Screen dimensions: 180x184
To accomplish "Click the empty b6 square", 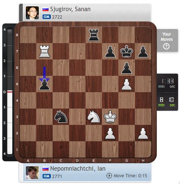I will point(44,68).
